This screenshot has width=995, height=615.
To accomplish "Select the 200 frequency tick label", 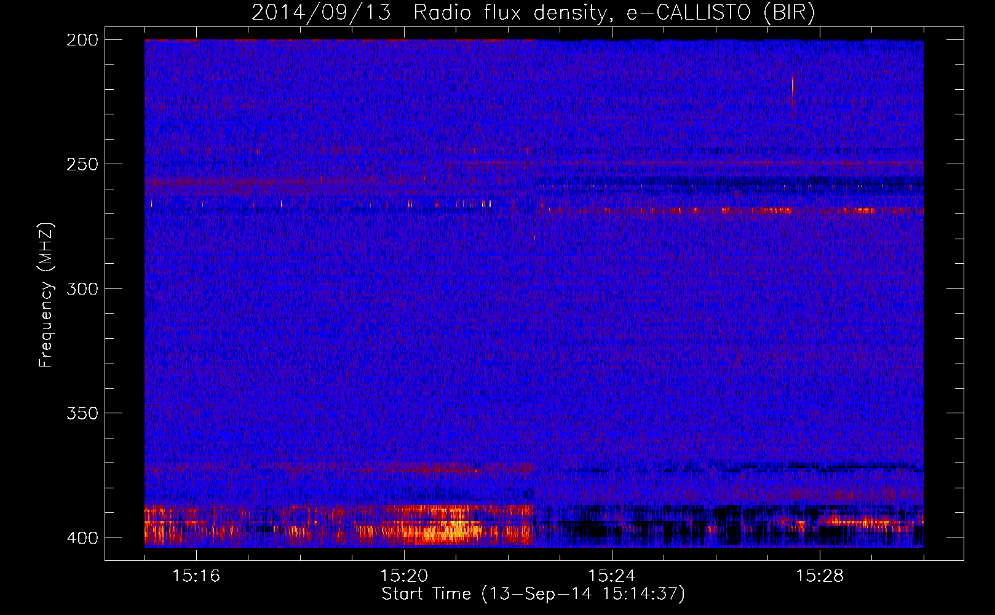I will tap(82, 40).
